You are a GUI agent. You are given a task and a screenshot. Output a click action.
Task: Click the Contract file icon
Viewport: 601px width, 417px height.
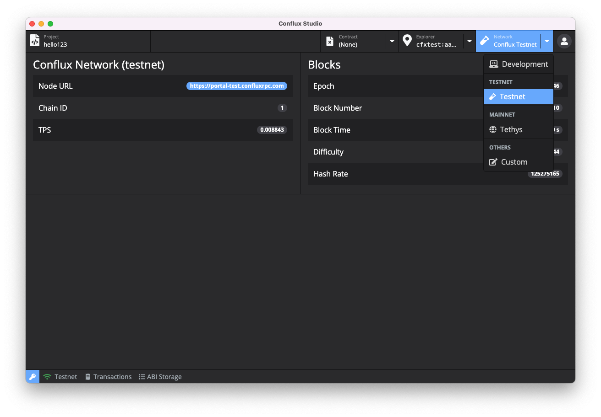(x=330, y=41)
